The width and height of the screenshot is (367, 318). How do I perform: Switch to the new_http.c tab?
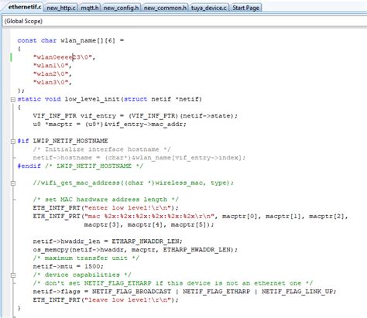(61, 8)
